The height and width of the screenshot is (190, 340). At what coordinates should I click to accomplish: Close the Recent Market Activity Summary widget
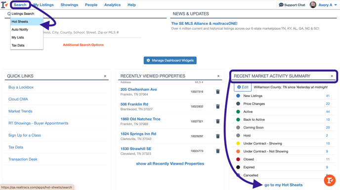pos(332,76)
